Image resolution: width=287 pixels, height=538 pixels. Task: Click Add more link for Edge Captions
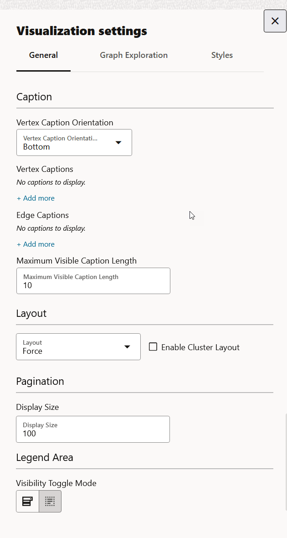39,244
